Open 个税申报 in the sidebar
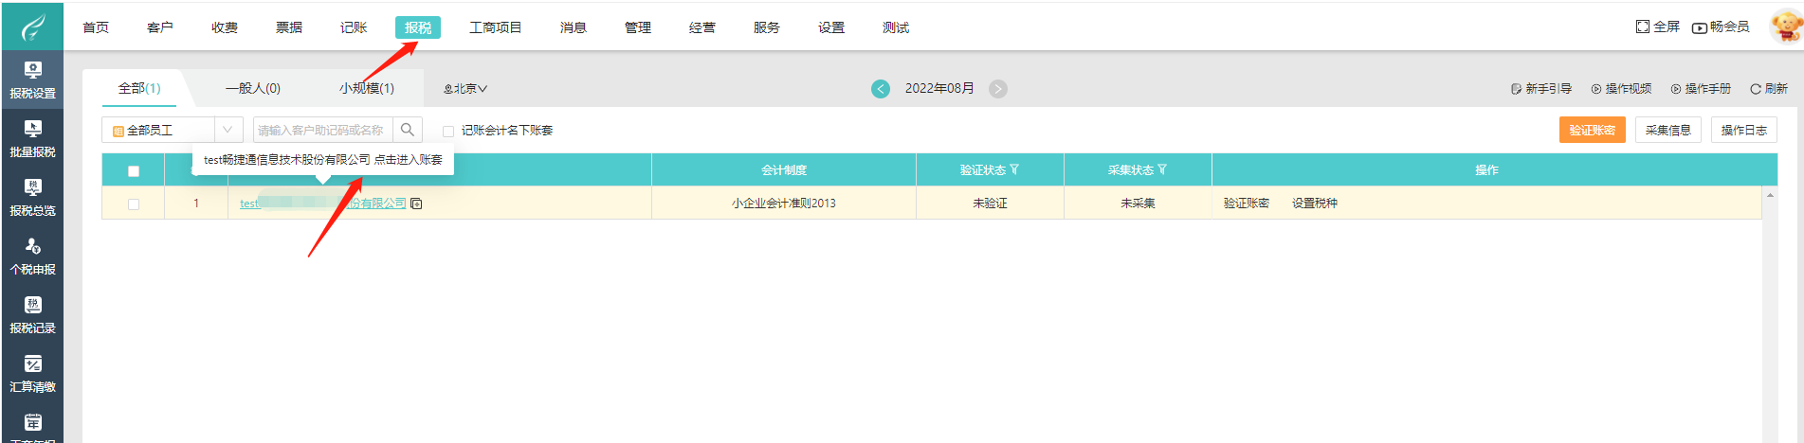1804x443 pixels. click(32, 256)
